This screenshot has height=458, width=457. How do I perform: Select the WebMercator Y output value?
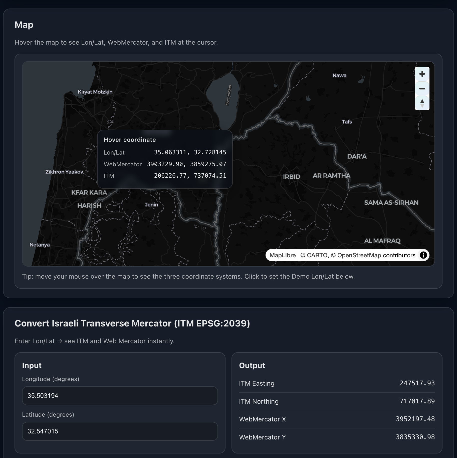click(x=415, y=437)
